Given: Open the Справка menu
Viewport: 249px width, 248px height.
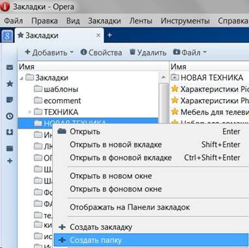Looking at the screenshot, I should pos(233,21).
